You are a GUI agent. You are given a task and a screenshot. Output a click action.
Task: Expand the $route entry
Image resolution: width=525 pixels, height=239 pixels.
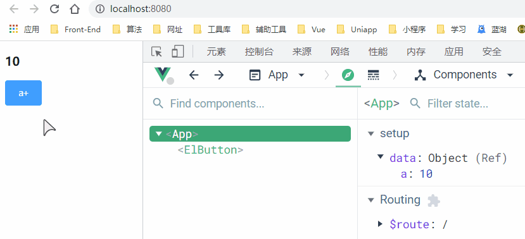pos(380,224)
